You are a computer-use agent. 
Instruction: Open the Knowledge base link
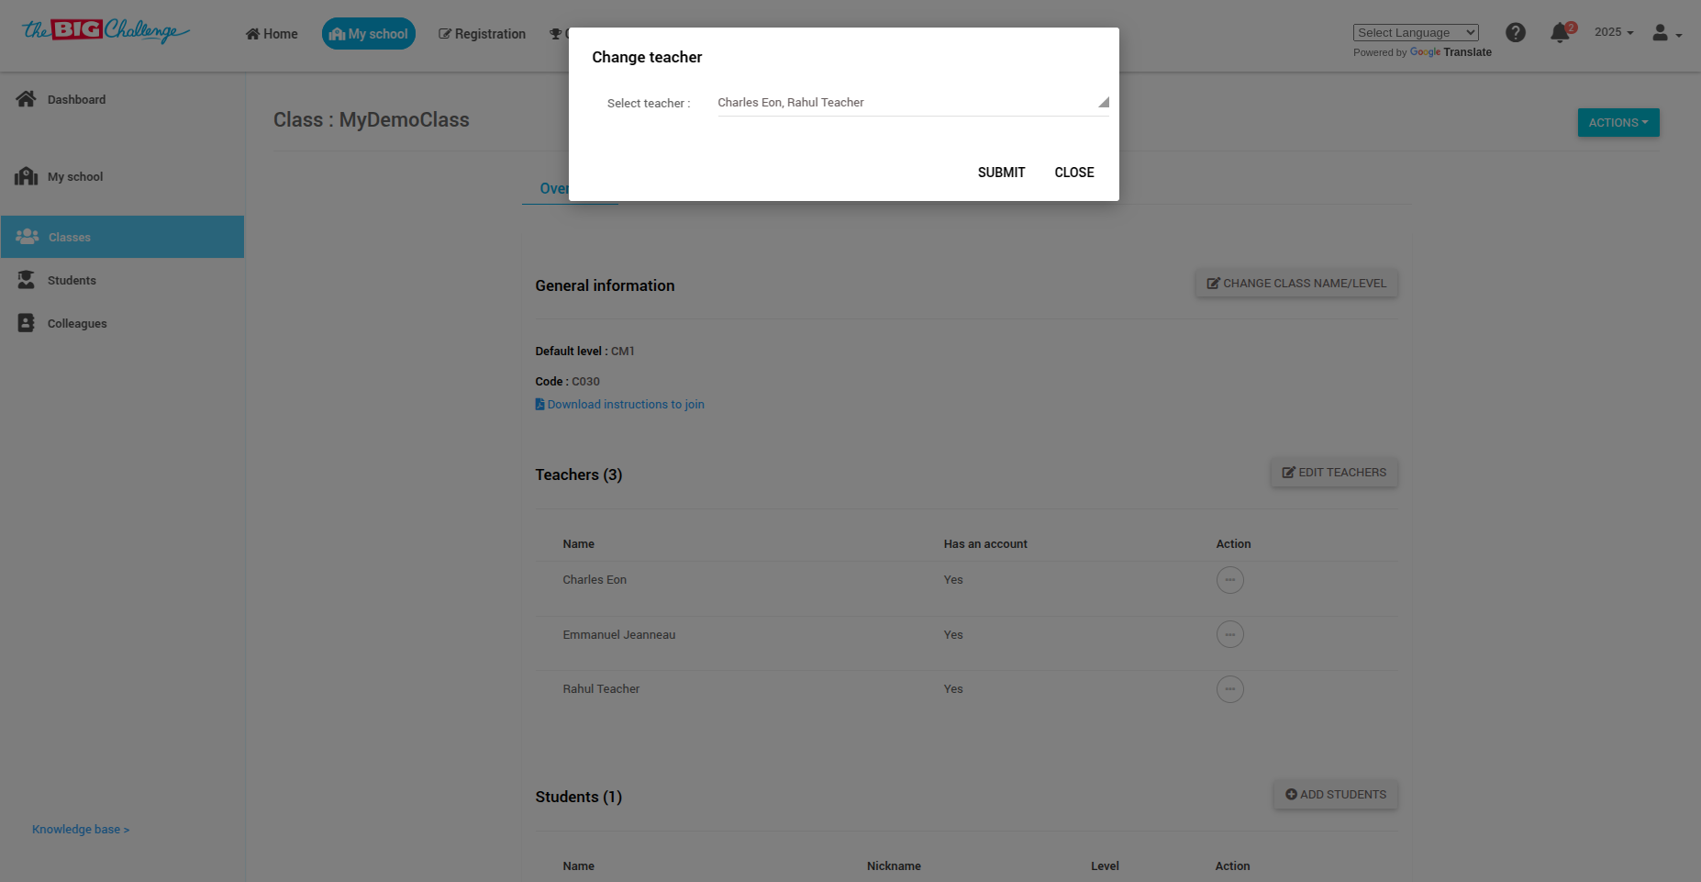[81, 830]
